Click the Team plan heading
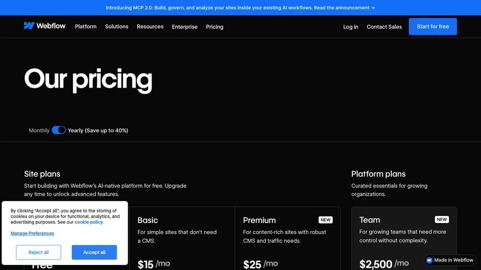 pos(370,220)
